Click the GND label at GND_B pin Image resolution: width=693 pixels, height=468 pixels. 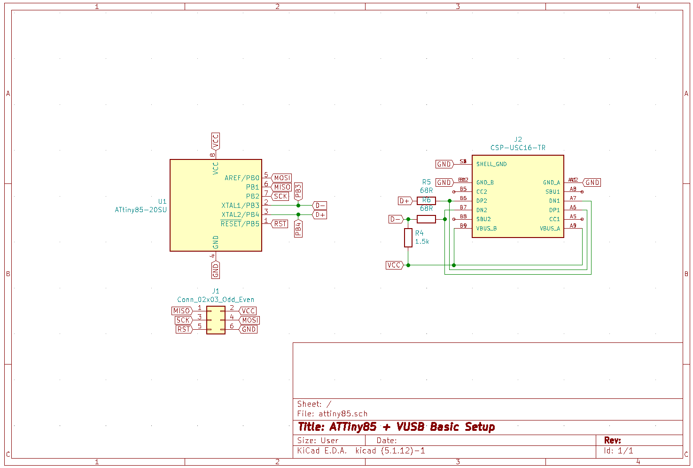tap(444, 182)
